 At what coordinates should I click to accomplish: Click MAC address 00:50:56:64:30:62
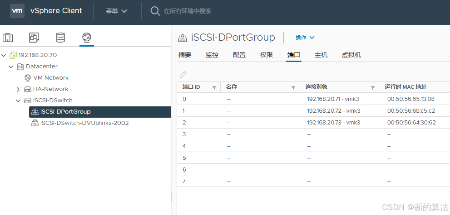pyautogui.click(x=411, y=122)
